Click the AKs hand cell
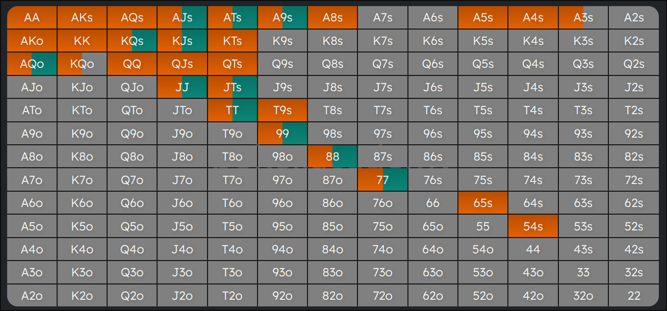667x311 pixels. pyautogui.click(x=82, y=18)
